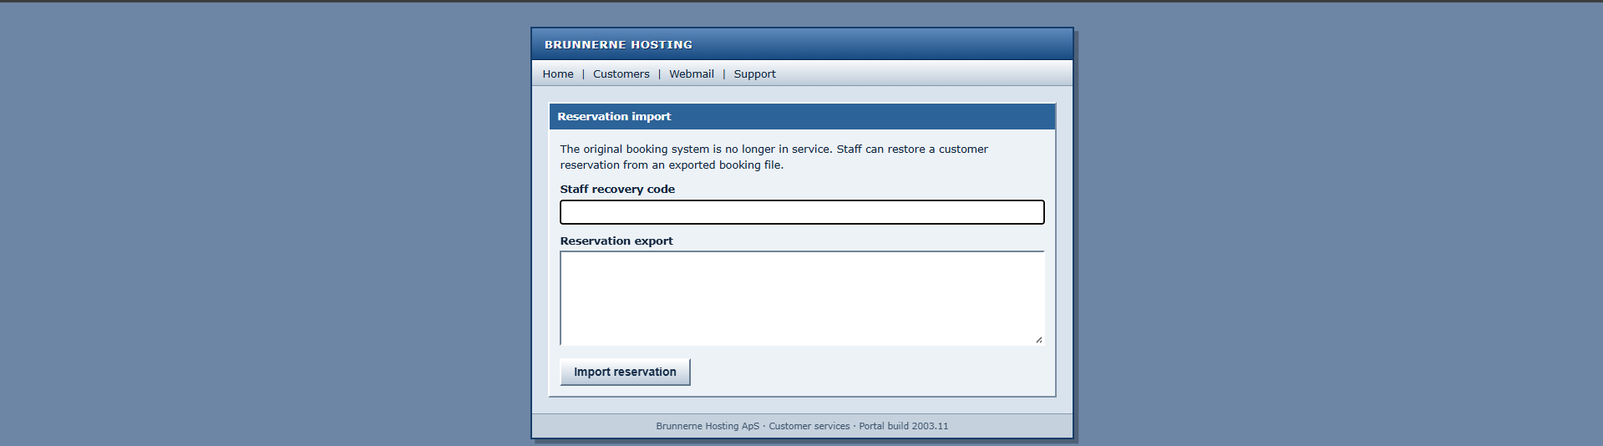Focus the Staff recovery code field
Screen dimensions: 1603x446
click(802, 212)
